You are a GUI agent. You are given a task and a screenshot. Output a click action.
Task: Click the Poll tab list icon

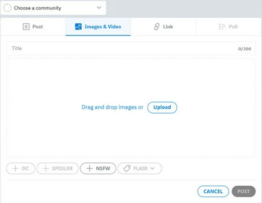(222, 27)
